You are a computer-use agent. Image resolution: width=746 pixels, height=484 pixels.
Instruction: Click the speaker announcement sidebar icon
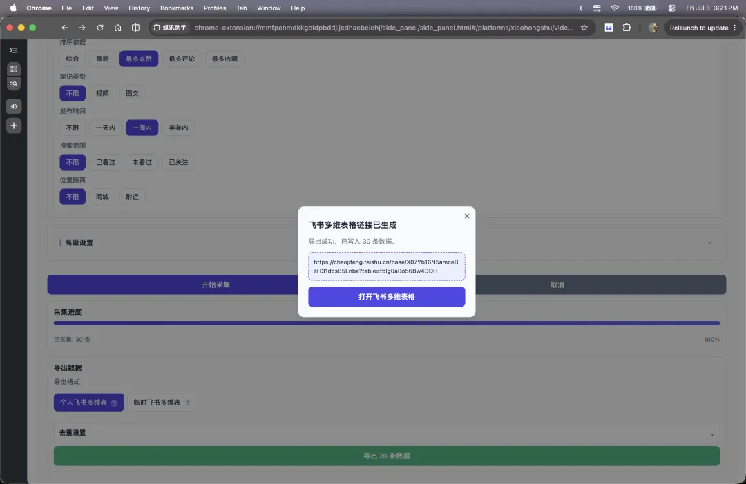pyautogui.click(x=14, y=106)
